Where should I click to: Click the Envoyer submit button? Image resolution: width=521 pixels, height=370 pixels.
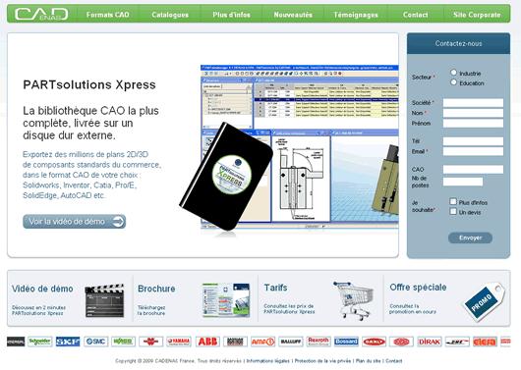[x=470, y=238]
